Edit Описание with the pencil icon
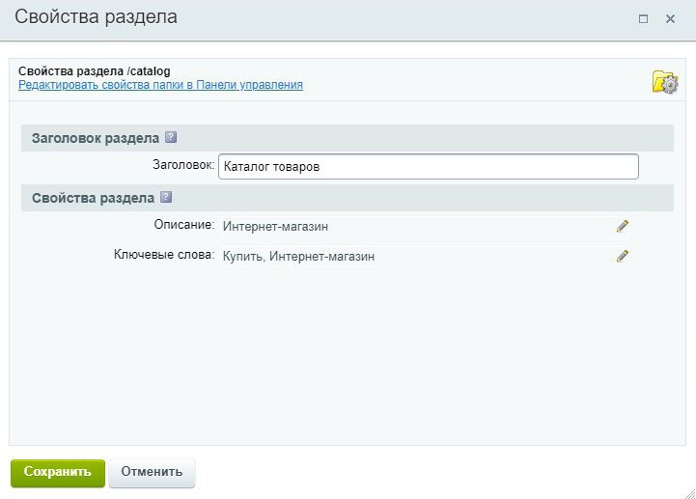This screenshot has width=696, height=499. pos(623,226)
